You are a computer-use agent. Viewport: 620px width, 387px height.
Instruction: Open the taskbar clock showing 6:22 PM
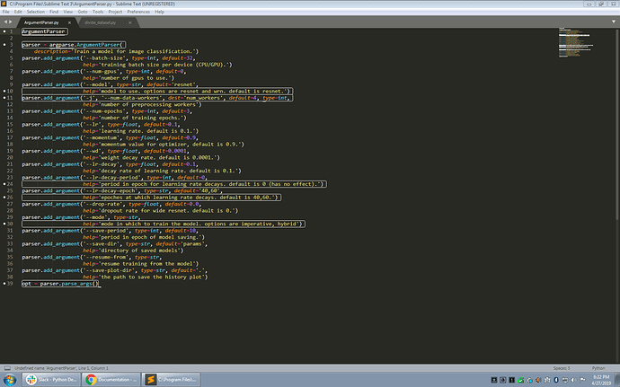tap(601, 380)
